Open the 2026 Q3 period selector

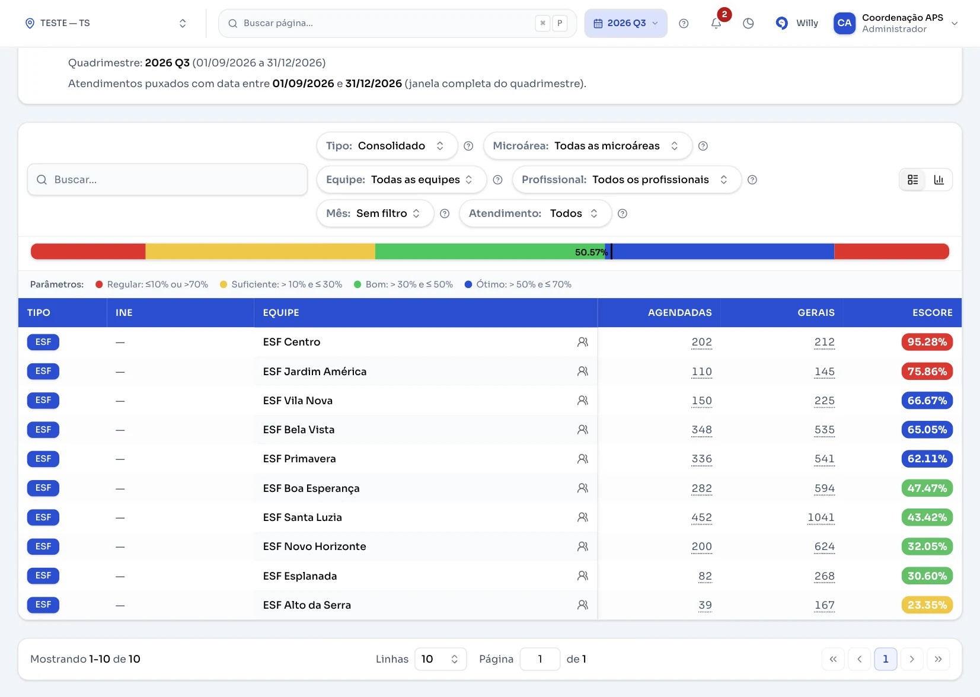point(625,23)
